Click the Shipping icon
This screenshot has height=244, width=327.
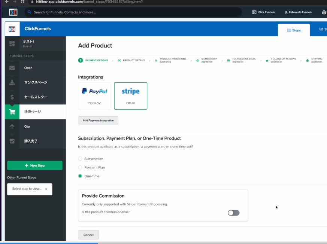point(308,60)
